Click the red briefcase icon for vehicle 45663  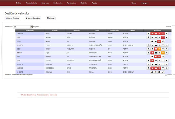pos(159,41)
